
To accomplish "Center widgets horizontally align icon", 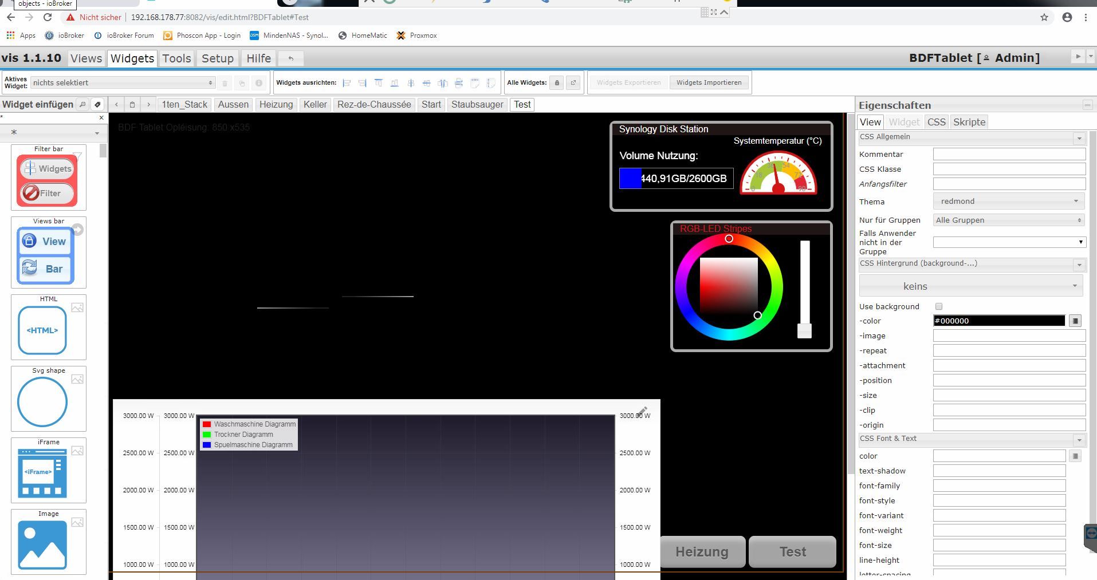I will pos(427,83).
